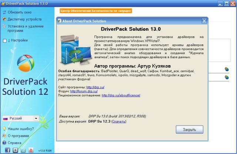The image size is (237, 154).
Task: Minimize the DriverPack Solution main window
Action: point(220,3)
